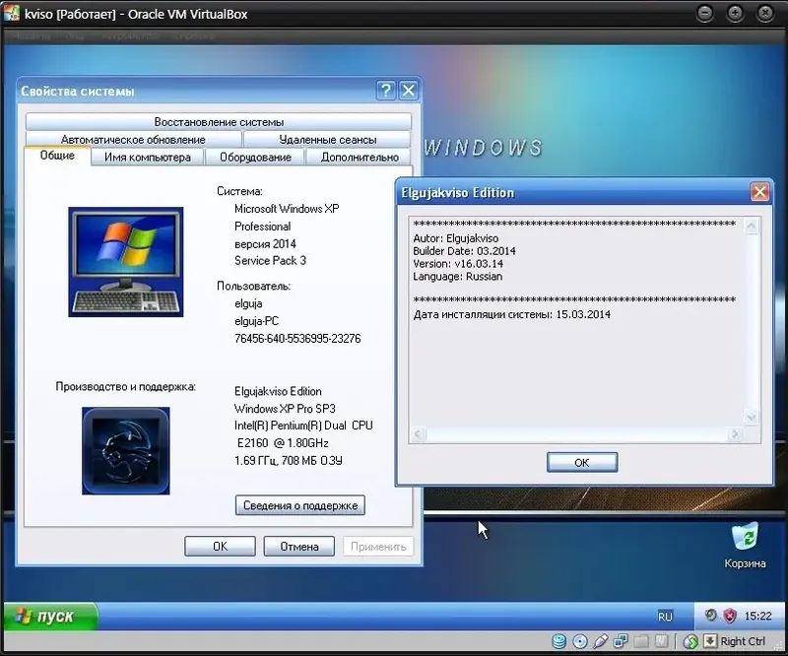Image resolution: width=788 pixels, height=656 pixels.
Task: Click the optical disc drive status icon
Action: click(580, 641)
